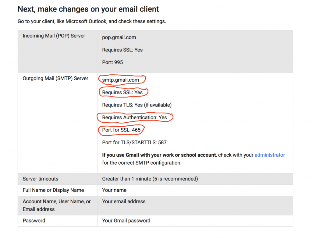This screenshot has height=238, width=312.
Task: Click the circled 'Requires Authentication: Yes' text
Action: pos(134,117)
